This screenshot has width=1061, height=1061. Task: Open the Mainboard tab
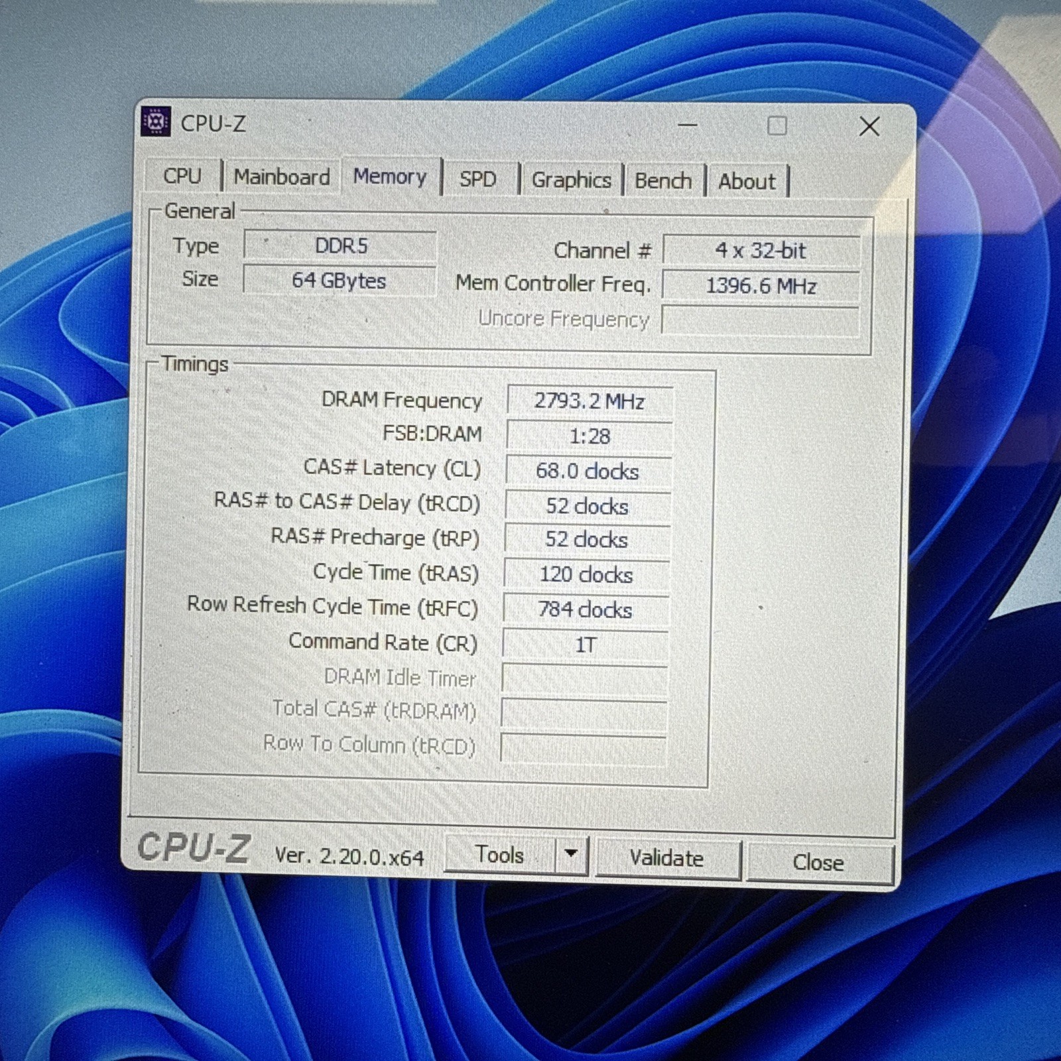[x=282, y=177]
